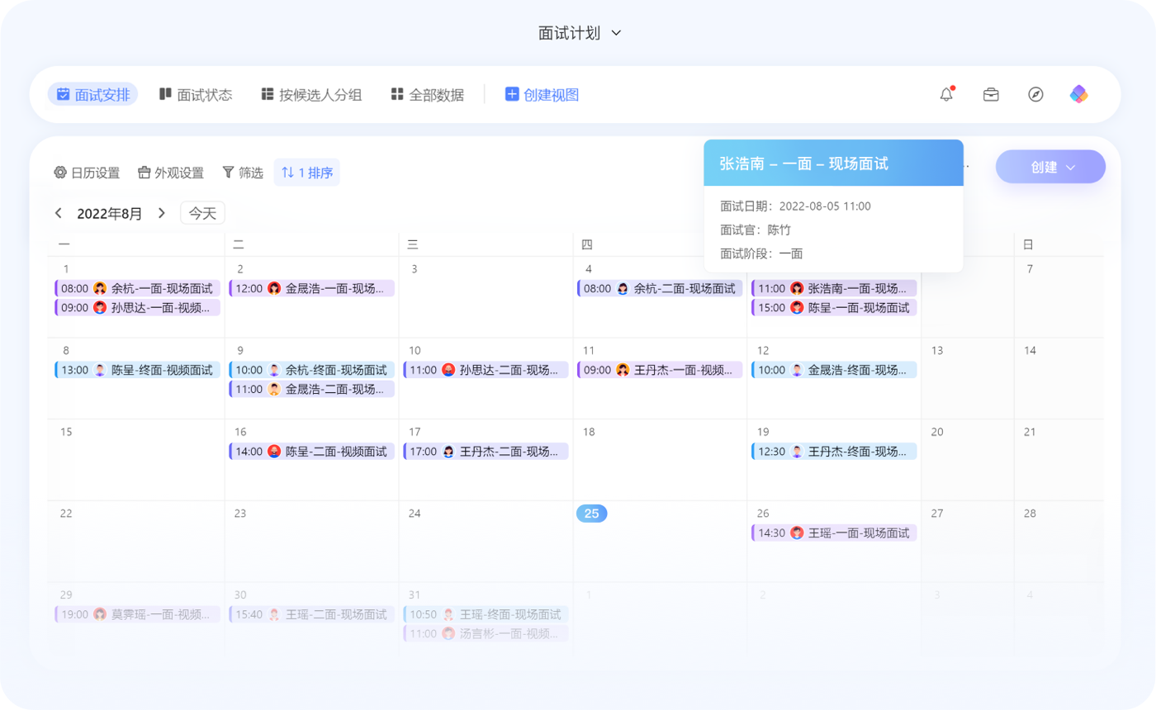The height and width of the screenshot is (710, 1156).
Task: Click the 今天 button
Action: [x=202, y=213]
